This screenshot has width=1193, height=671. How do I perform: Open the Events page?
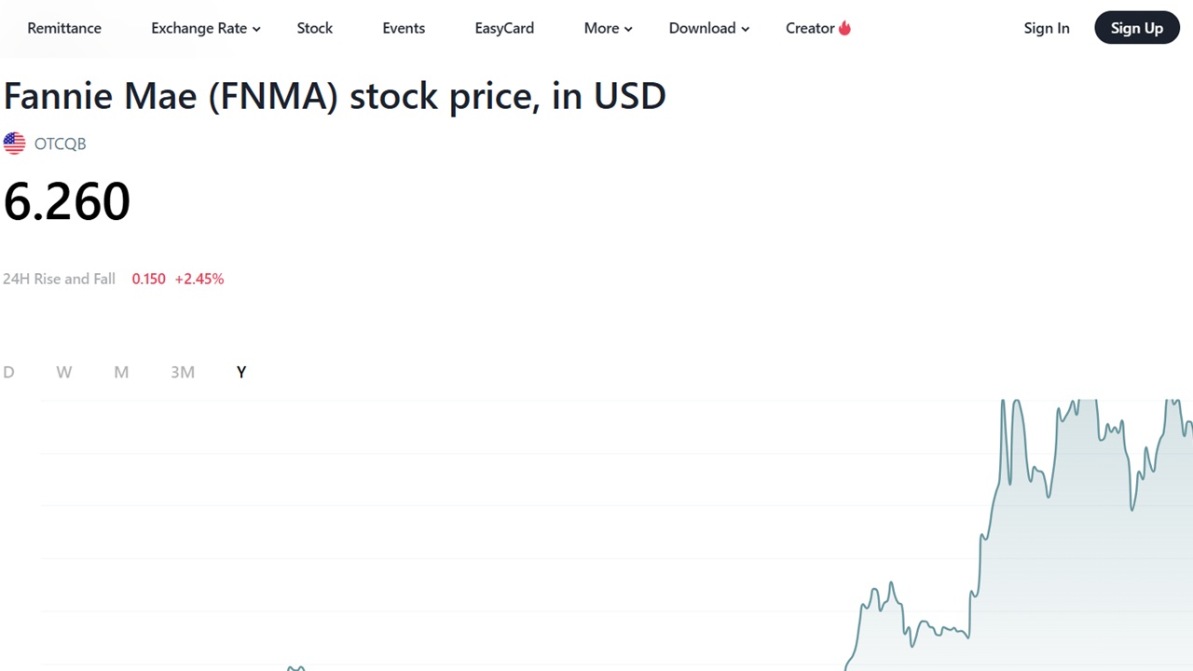404,28
